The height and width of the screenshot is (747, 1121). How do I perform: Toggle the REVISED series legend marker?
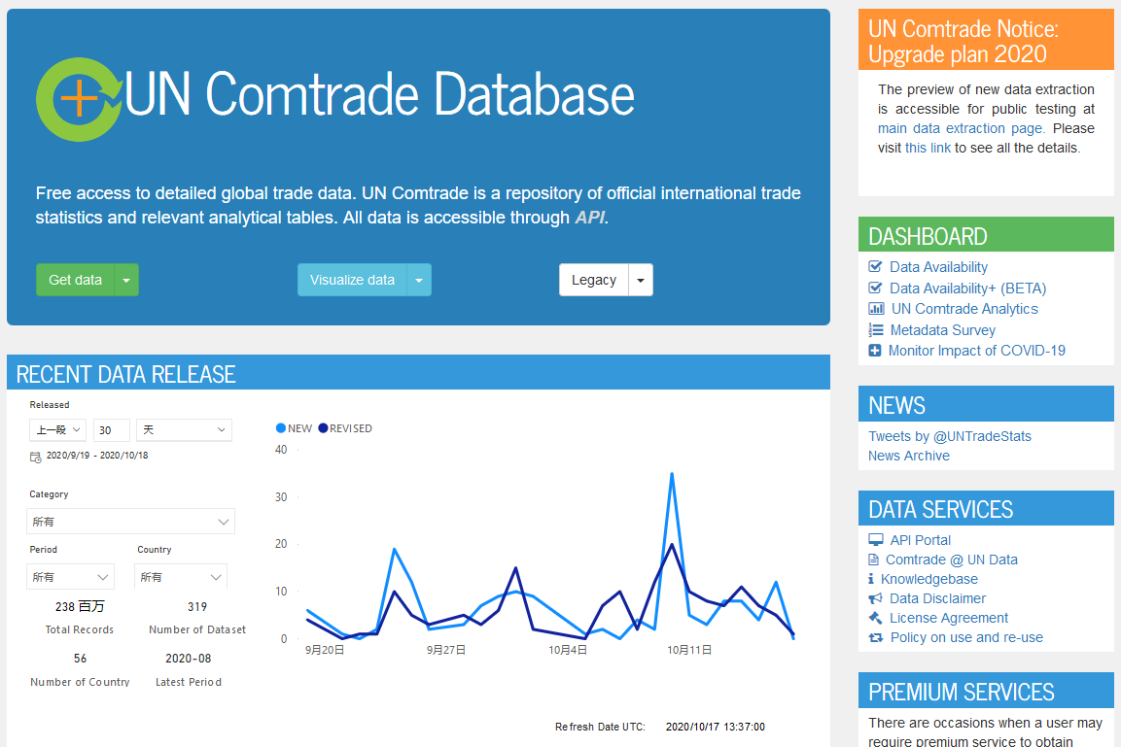(323, 428)
